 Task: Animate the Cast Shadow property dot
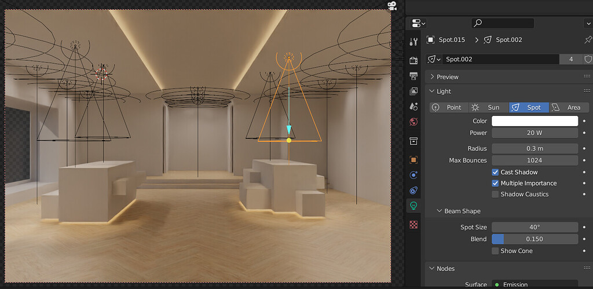[x=584, y=172]
